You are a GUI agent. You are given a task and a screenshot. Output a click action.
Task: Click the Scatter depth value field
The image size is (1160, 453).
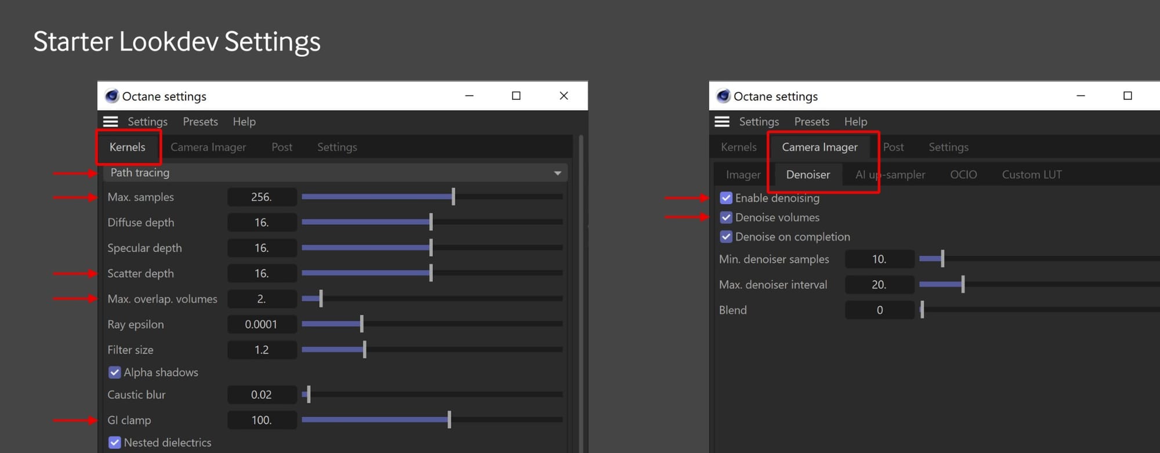(x=262, y=274)
